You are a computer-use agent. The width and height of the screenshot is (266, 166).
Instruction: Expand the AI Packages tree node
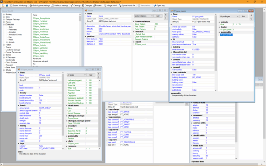pyautogui.click(x=4, y=58)
